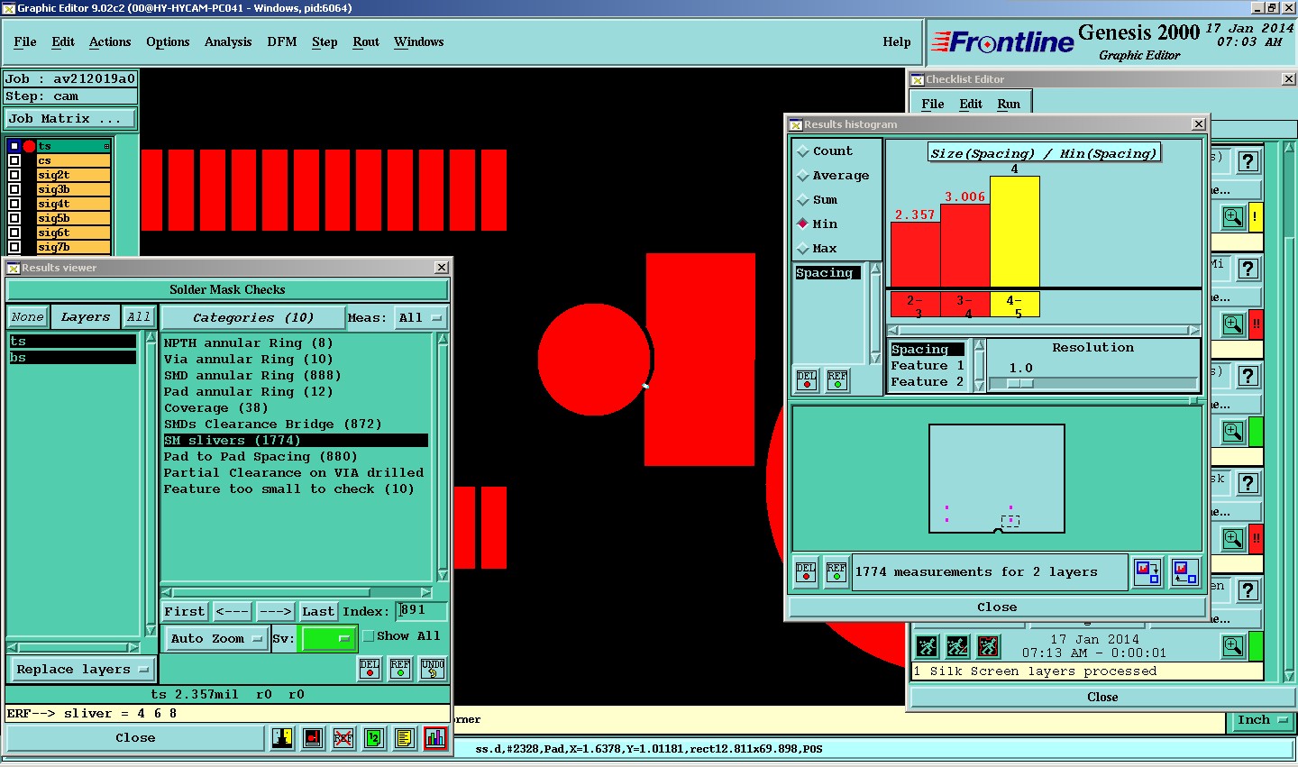This screenshot has height=767, width=1298.
Task: Click the yellow exclamation status indicator
Action: point(1255,217)
